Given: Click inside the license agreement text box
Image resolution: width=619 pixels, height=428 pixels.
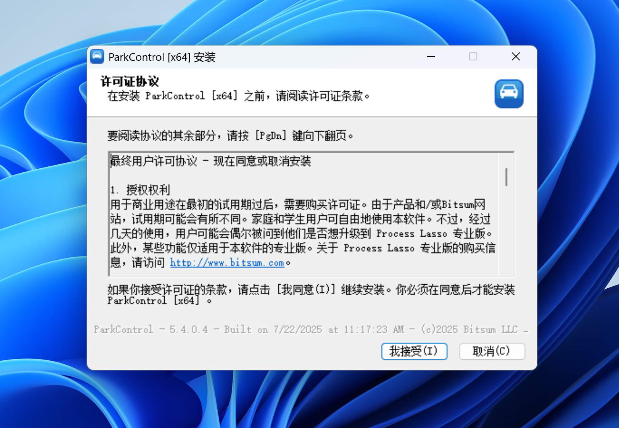Looking at the screenshot, I should pos(304,214).
